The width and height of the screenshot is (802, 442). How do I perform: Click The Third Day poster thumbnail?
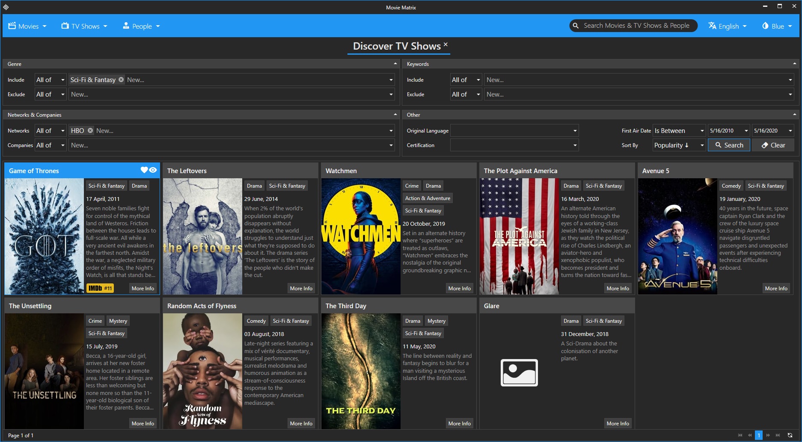(361, 371)
